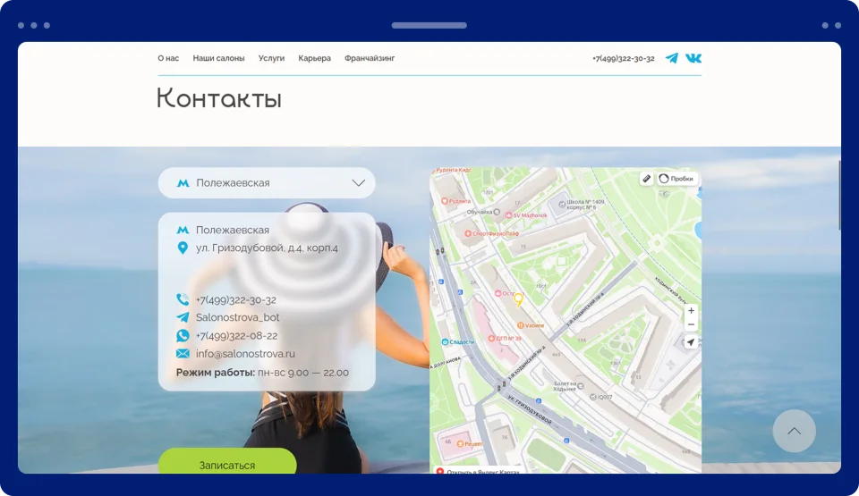
Task: Click the metro icon in the contact card
Action: pos(183,230)
